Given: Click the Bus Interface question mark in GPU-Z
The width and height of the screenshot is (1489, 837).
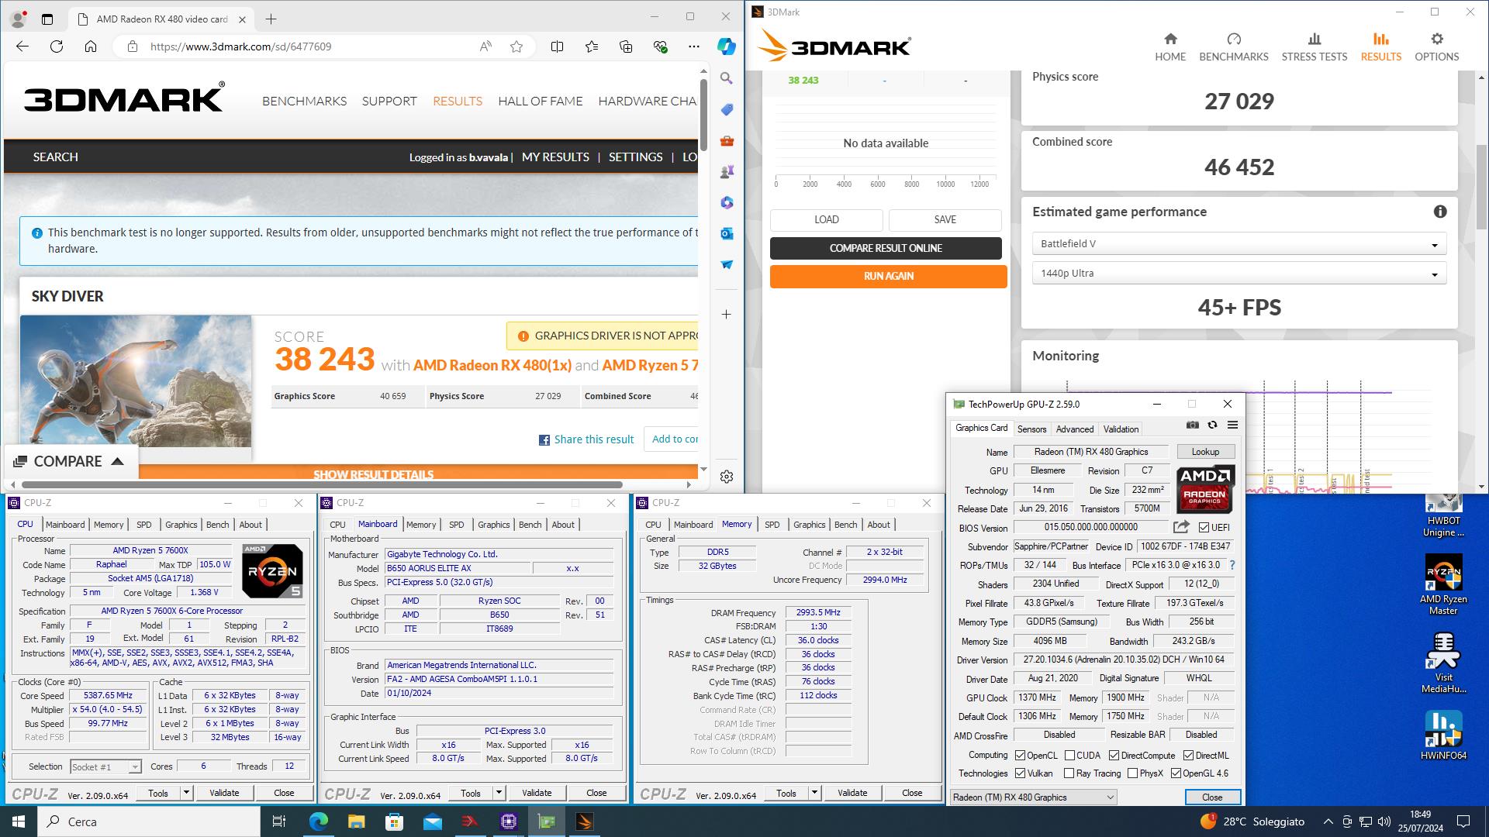Looking at the screenshot, I should (x=1232, y=565).
